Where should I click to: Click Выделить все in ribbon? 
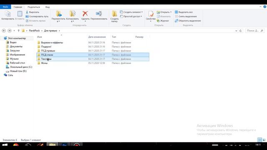184,12
